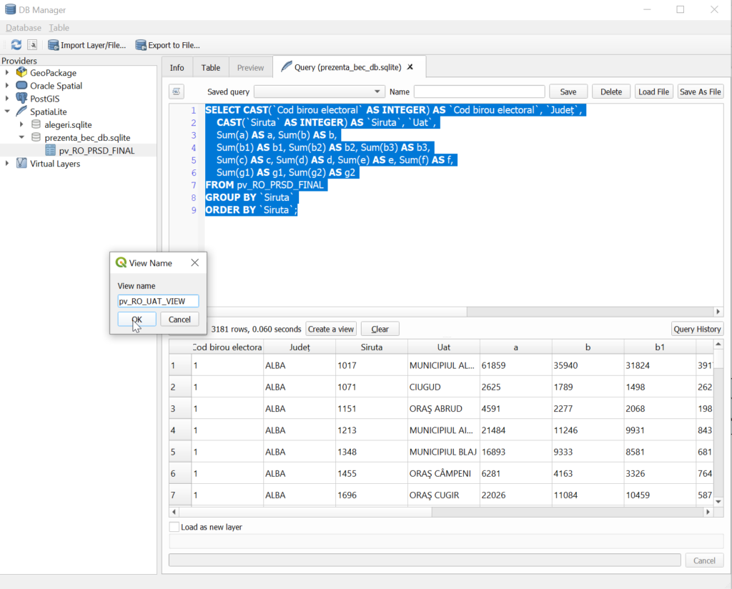Click the Load File button
Image resolution: width=732 pixels, height=589 pixels.
coord(653,91)
